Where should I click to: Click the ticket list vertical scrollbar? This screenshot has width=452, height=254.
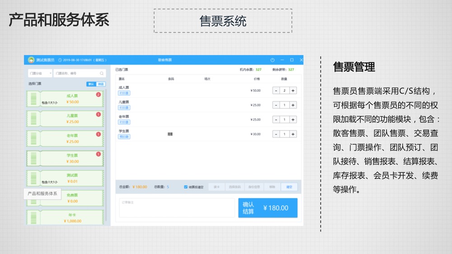point(106,155)
